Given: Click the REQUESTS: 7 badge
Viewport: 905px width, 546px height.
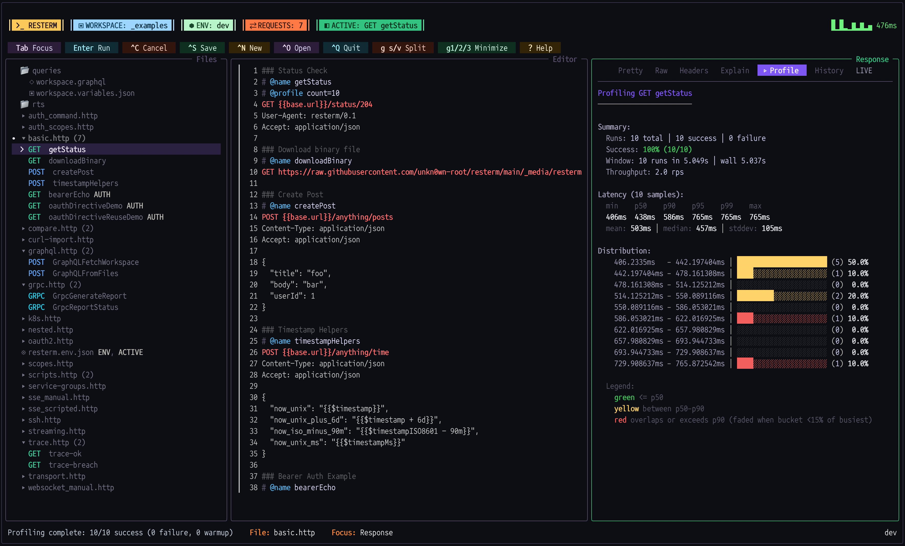Looking at the screenshot, I should 276,25.
